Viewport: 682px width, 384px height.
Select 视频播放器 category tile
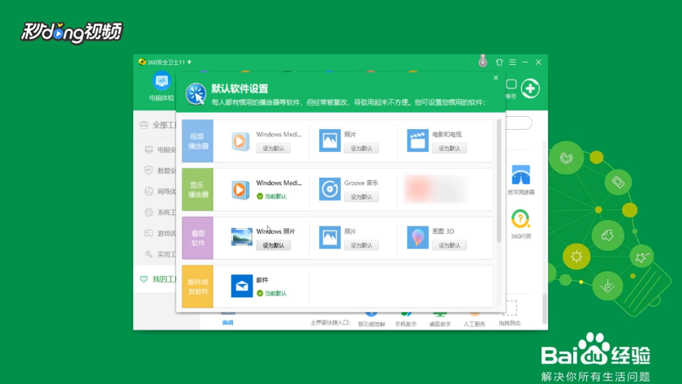tap(198, 141)
